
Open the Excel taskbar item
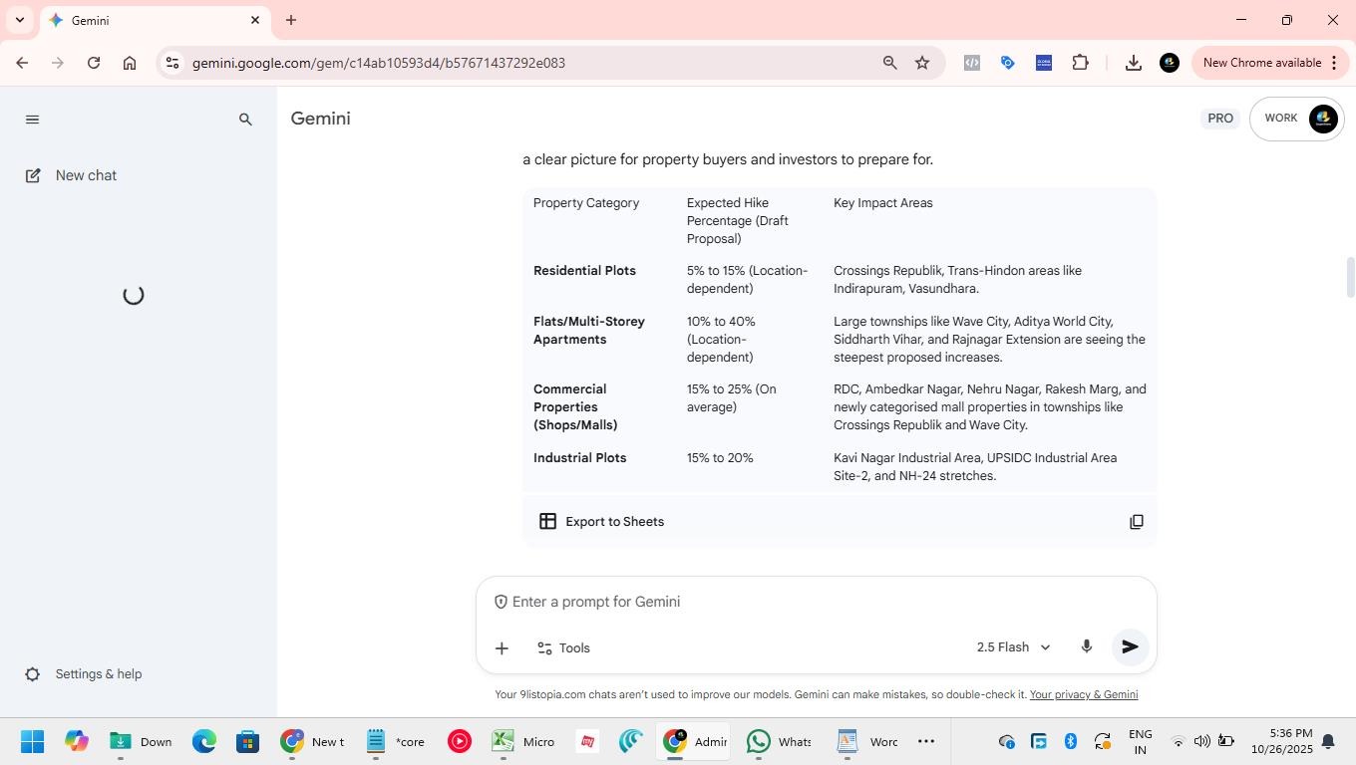[x=522, y=742]
